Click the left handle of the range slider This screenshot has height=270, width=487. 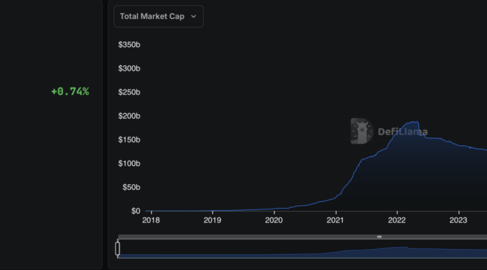pos(117,248)
